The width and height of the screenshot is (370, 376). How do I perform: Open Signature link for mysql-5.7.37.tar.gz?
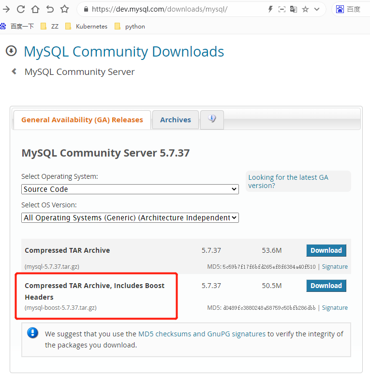click(x=335, y=267)
